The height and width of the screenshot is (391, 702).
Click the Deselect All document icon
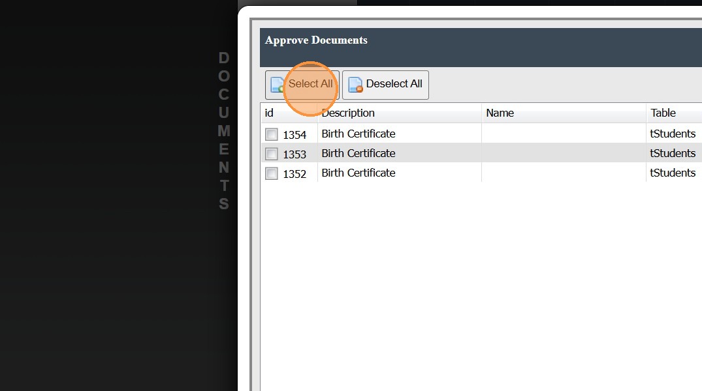[355, 85]
